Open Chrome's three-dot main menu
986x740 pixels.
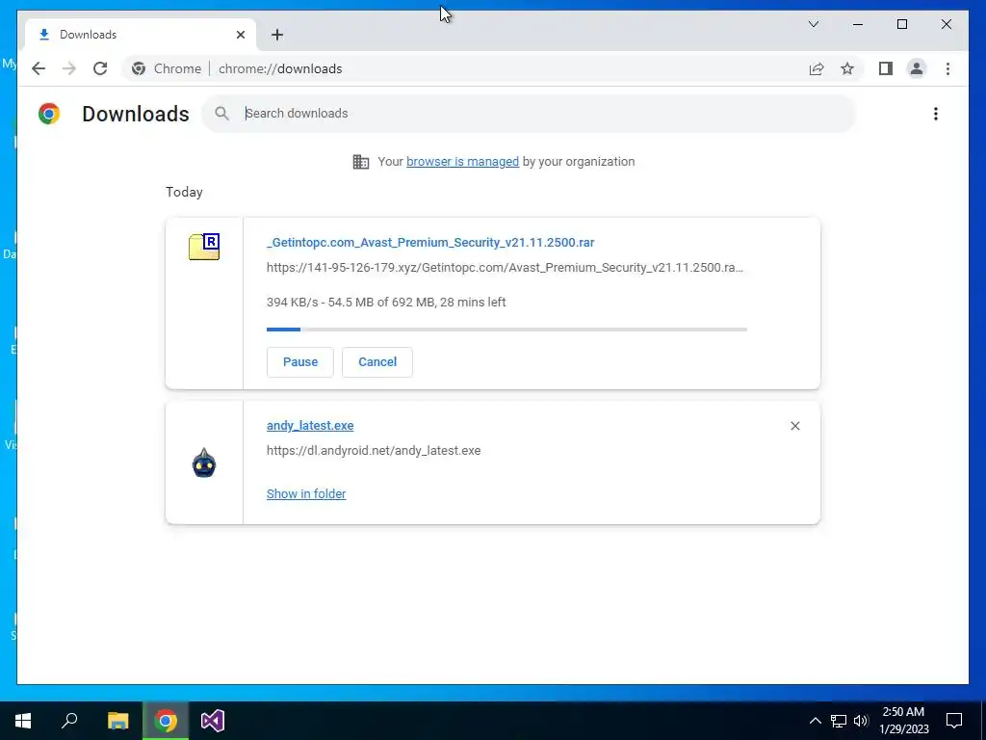click(x=947, y=68)
